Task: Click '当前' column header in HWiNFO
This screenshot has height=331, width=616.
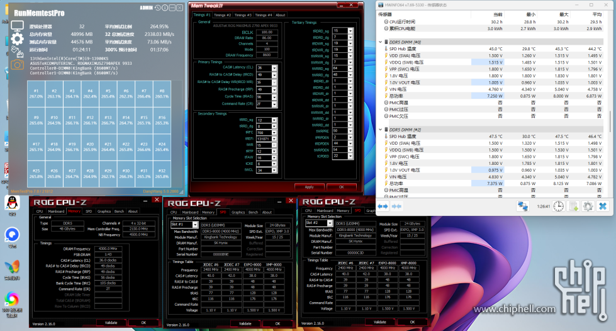Action: (498, 14)
